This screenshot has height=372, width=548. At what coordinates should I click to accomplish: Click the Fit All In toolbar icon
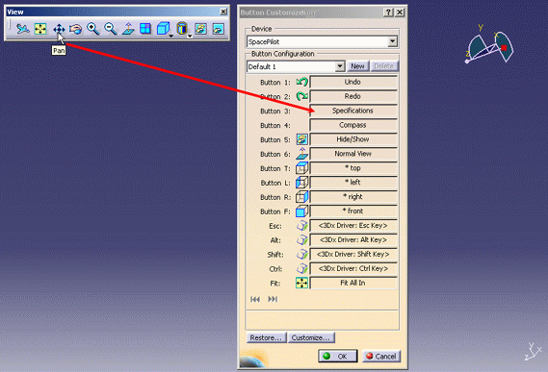(40, 29)
